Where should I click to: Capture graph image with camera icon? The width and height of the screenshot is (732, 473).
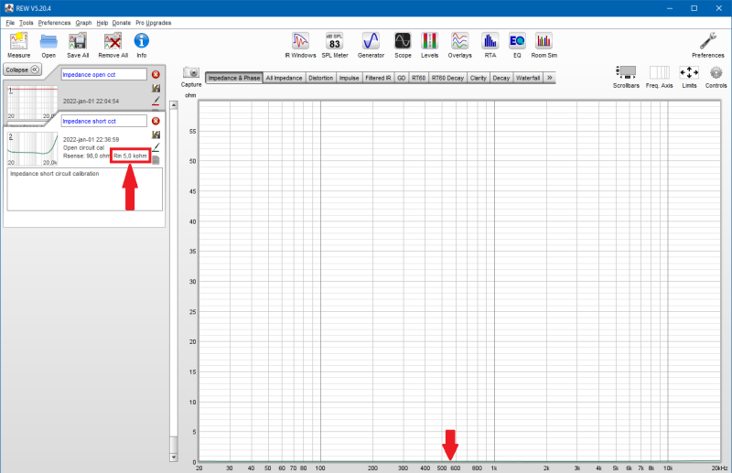pyautogui.click(x=191, y=77)
